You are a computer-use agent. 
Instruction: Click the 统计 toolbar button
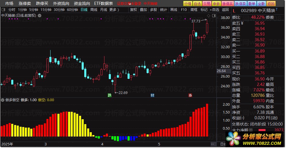[163, 9]
